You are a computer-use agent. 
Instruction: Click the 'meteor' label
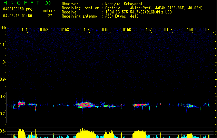49,11
